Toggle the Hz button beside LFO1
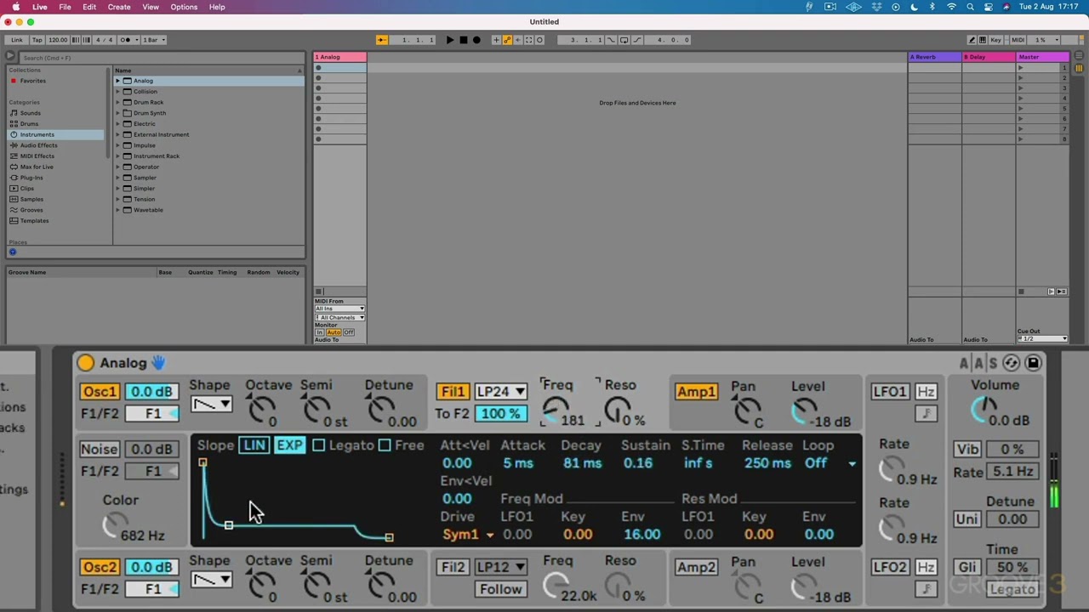The height and width of the screenshot is (612, 1089). [926, 392]
